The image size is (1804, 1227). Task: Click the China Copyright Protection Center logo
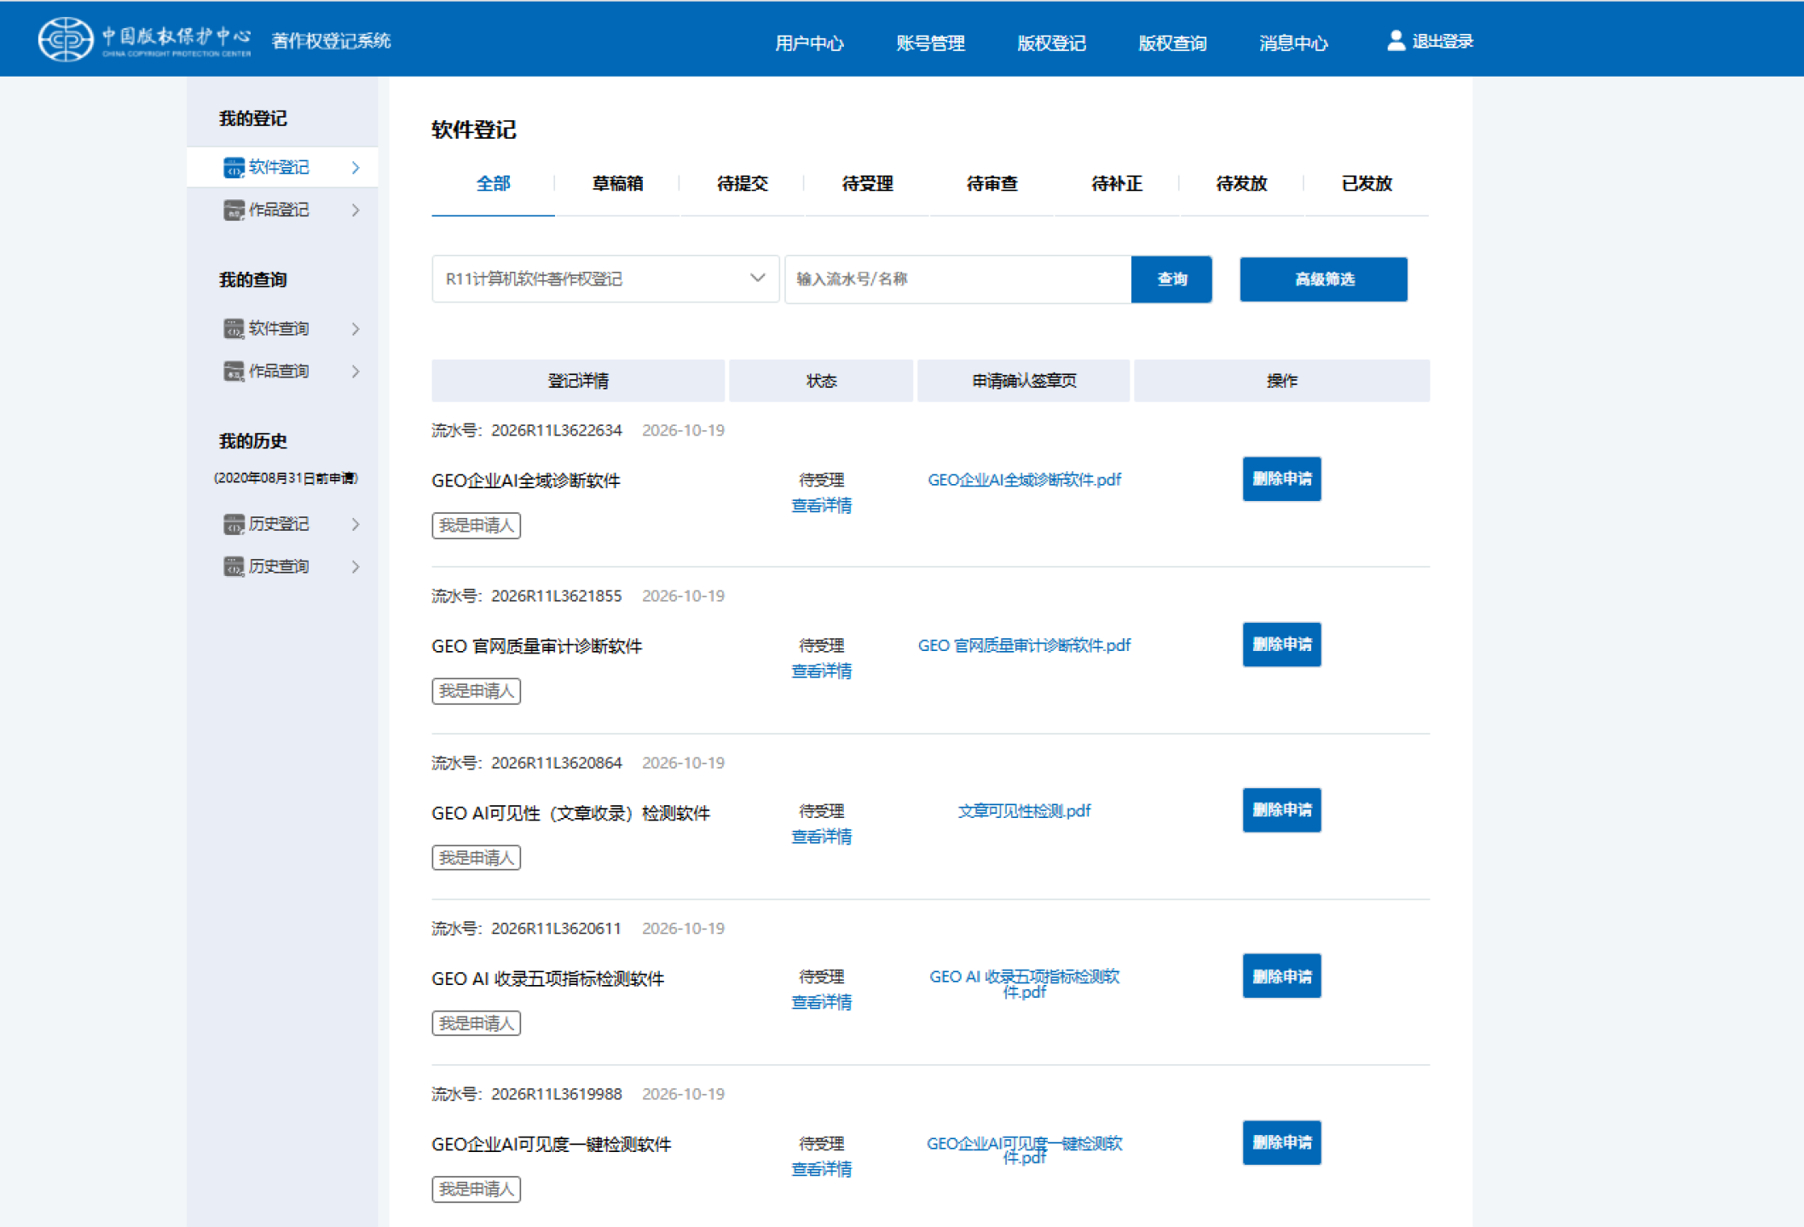(145, 39)
